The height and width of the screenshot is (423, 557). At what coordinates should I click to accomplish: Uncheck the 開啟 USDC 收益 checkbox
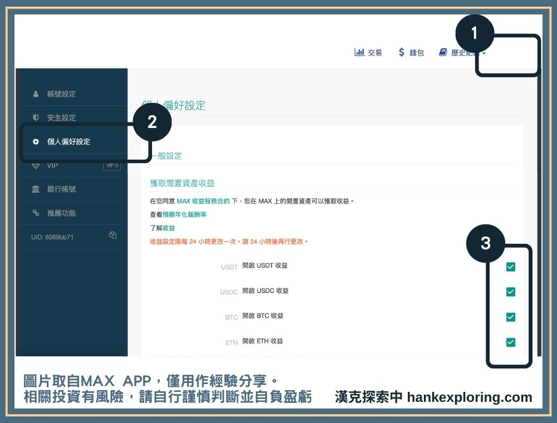pyautogui.click(x=510, y=292)
